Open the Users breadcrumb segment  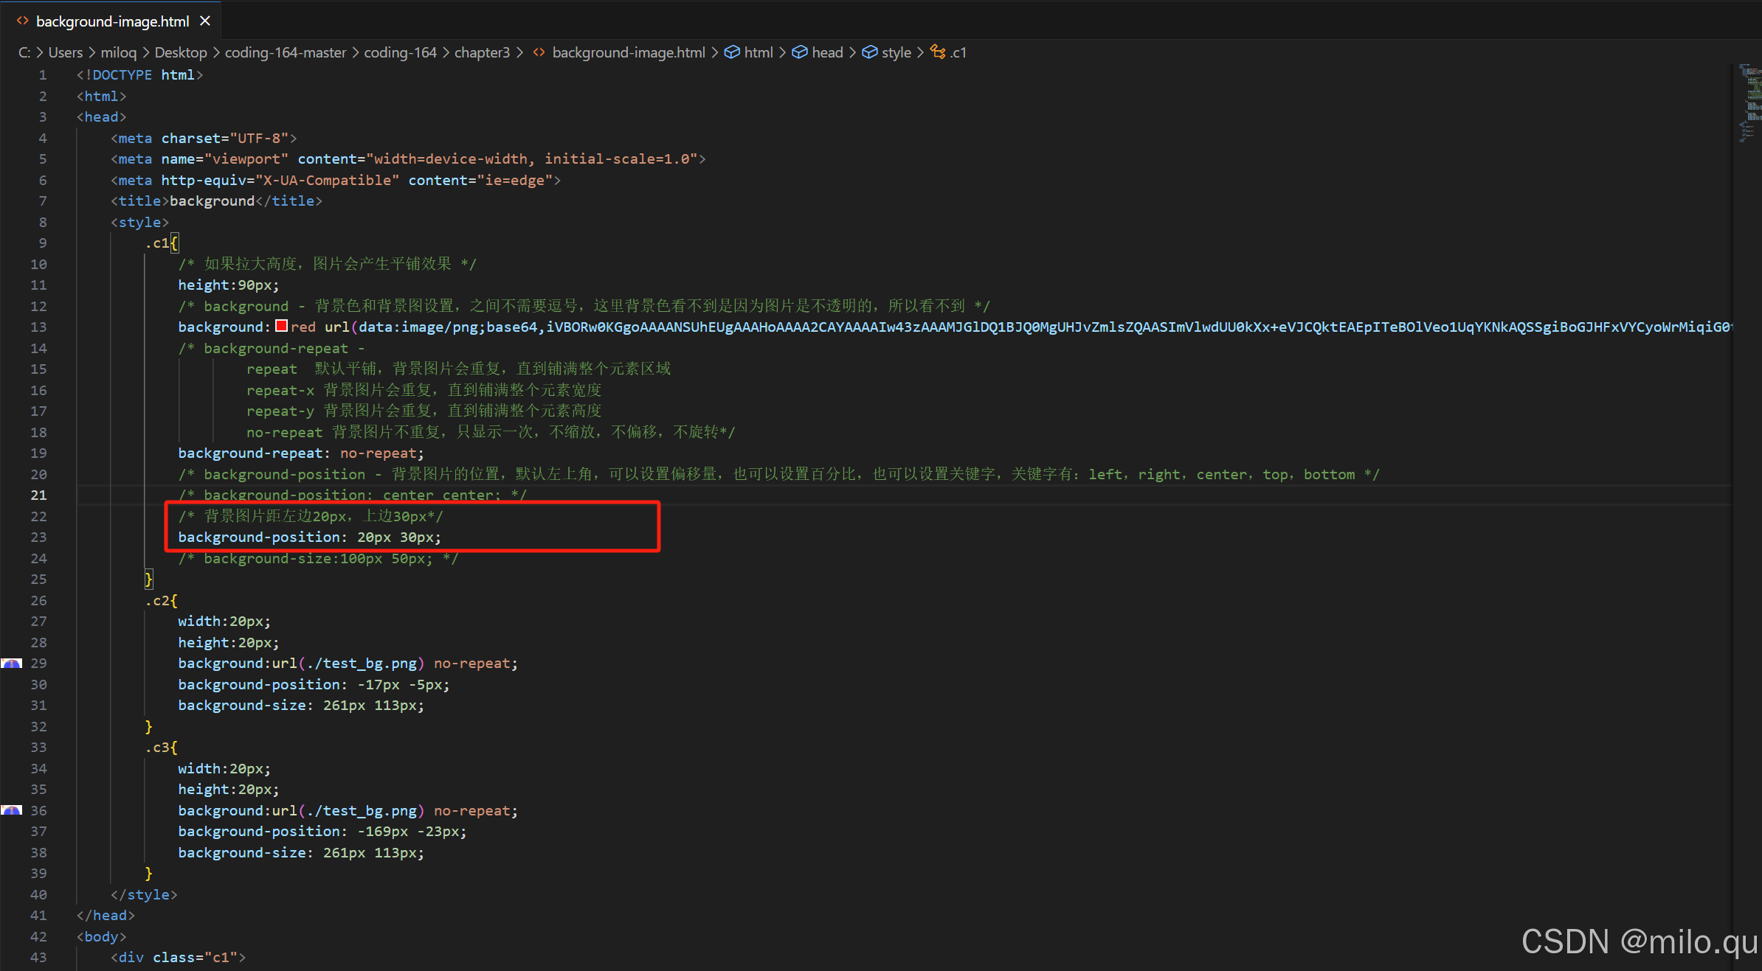coord(66,52)
